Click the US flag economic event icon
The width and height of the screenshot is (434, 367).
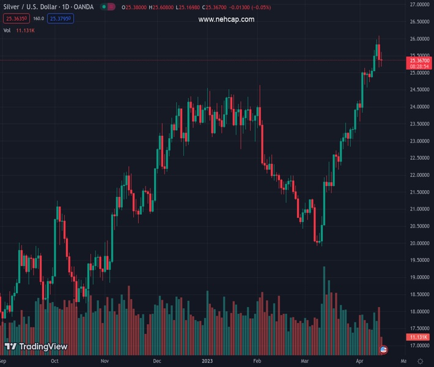point(383,350)
